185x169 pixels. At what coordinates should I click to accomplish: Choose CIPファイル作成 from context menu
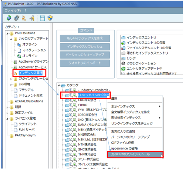(135, 143)
